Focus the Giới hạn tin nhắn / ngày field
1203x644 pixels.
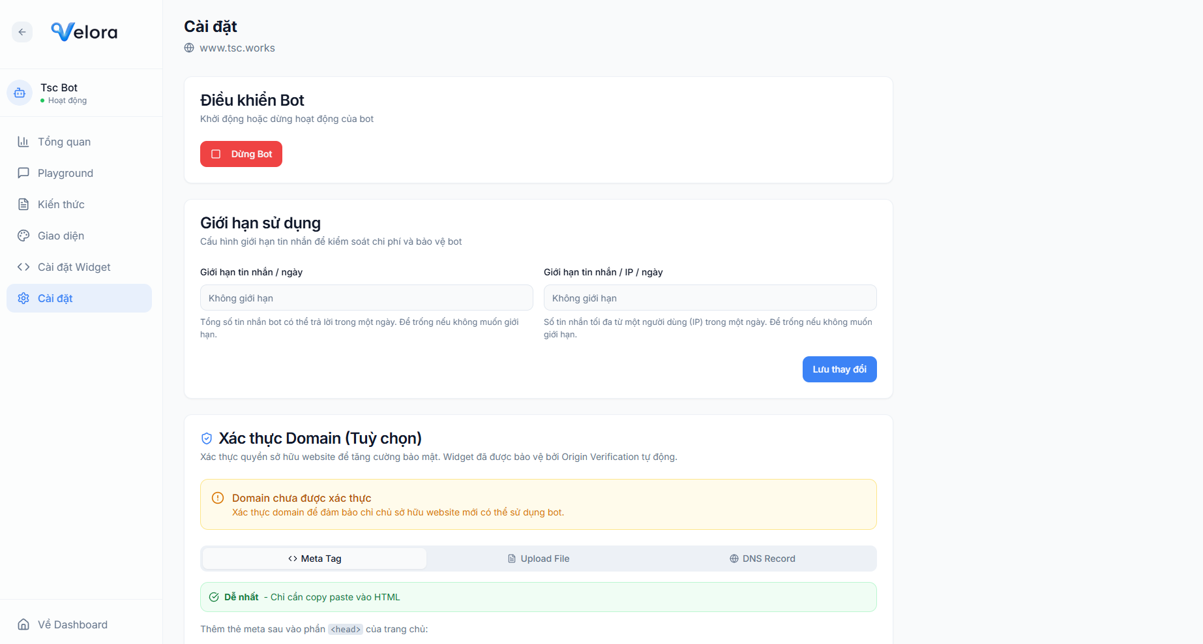click(366, 298)
